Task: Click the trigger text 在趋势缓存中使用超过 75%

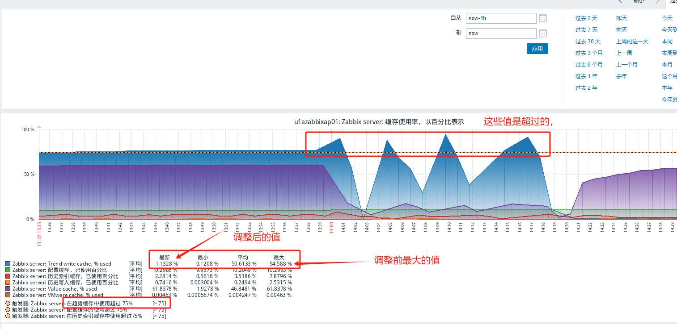Action: [100, 304]
